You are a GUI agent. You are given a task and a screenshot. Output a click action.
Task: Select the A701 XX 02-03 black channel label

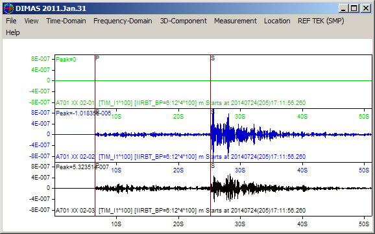[x=75, y=211]
